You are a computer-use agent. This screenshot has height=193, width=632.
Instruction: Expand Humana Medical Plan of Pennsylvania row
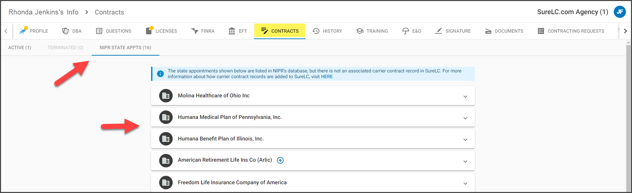(x=465, y=118)
